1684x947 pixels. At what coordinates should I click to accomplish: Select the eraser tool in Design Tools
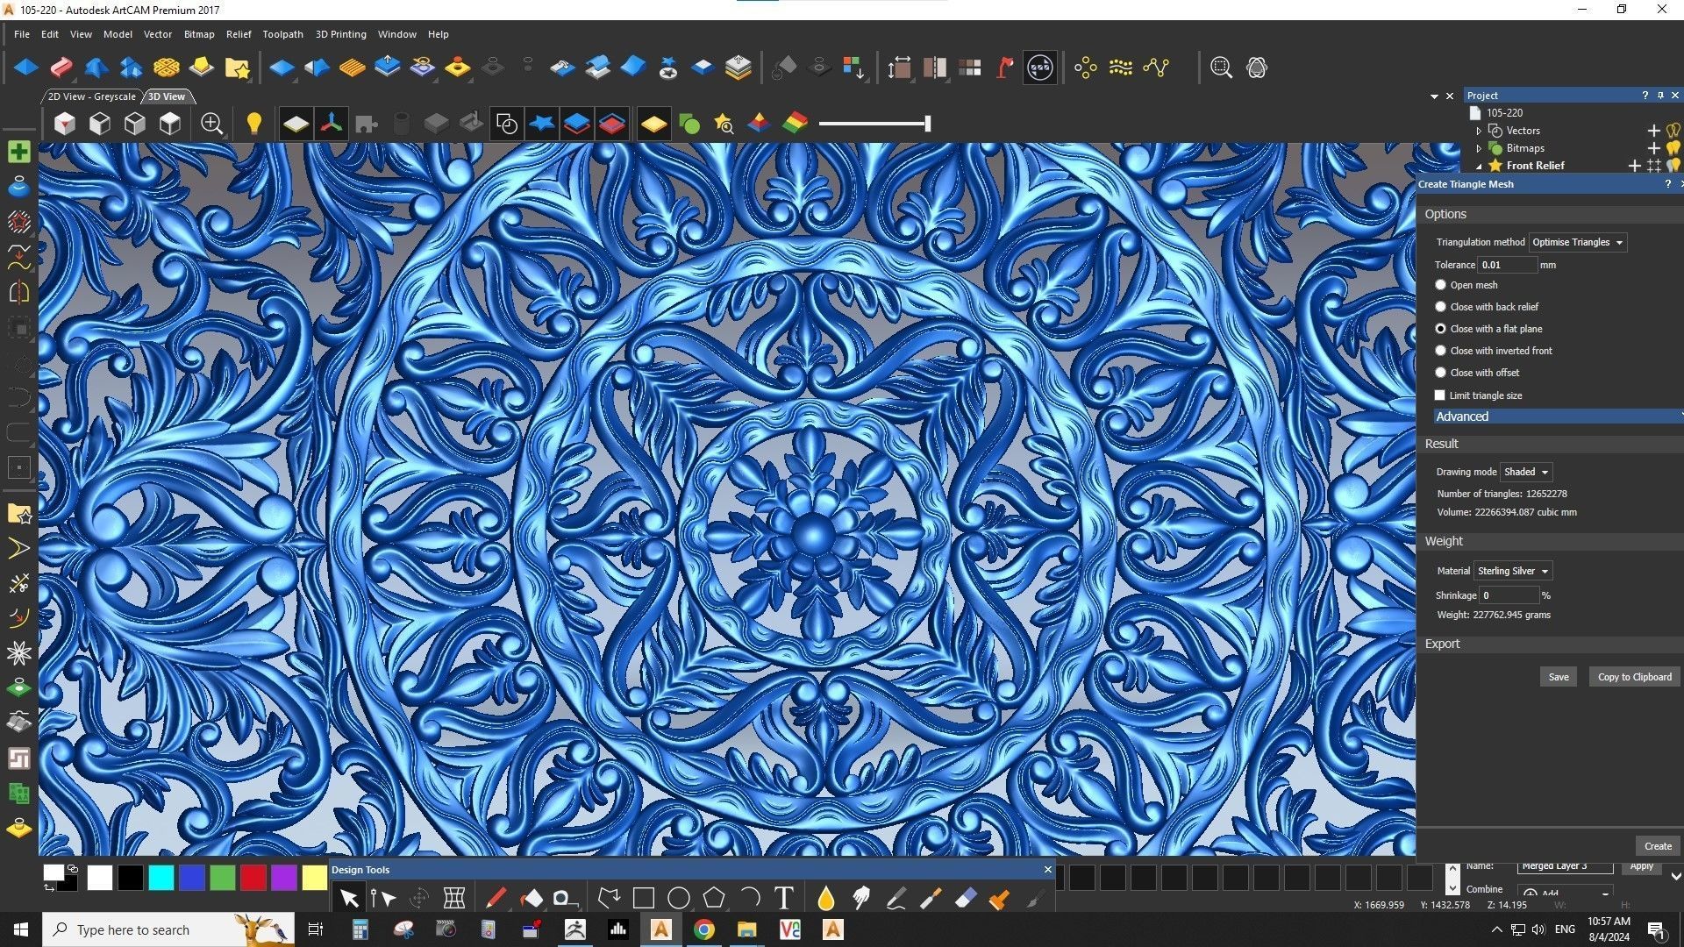[x=965, y=898]
